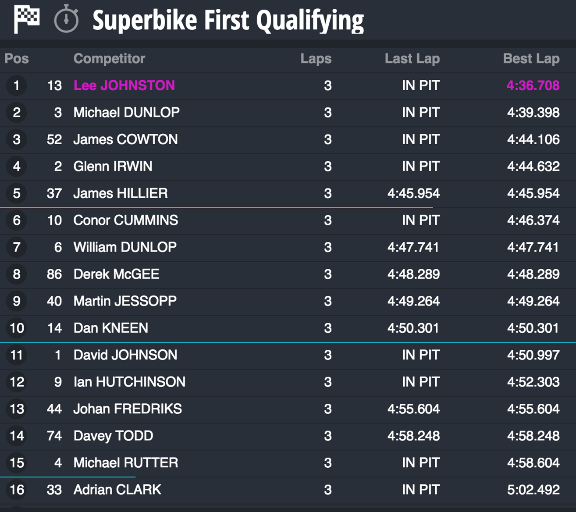This screenshot has height=512, width=576.
Task: Sort by the Last Lap column header
Action: pos(412,59)
